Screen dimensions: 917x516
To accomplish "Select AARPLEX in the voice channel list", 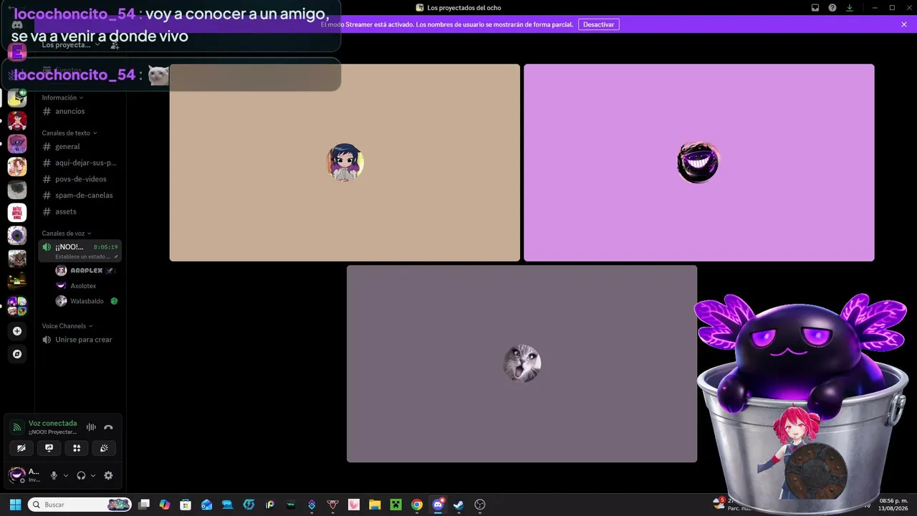I will click(86, 271).
